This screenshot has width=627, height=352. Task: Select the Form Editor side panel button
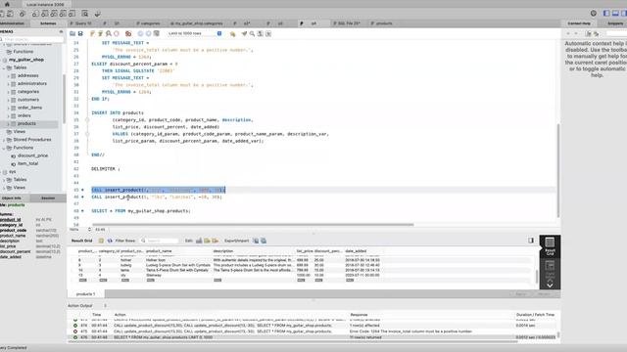point(550,268)
